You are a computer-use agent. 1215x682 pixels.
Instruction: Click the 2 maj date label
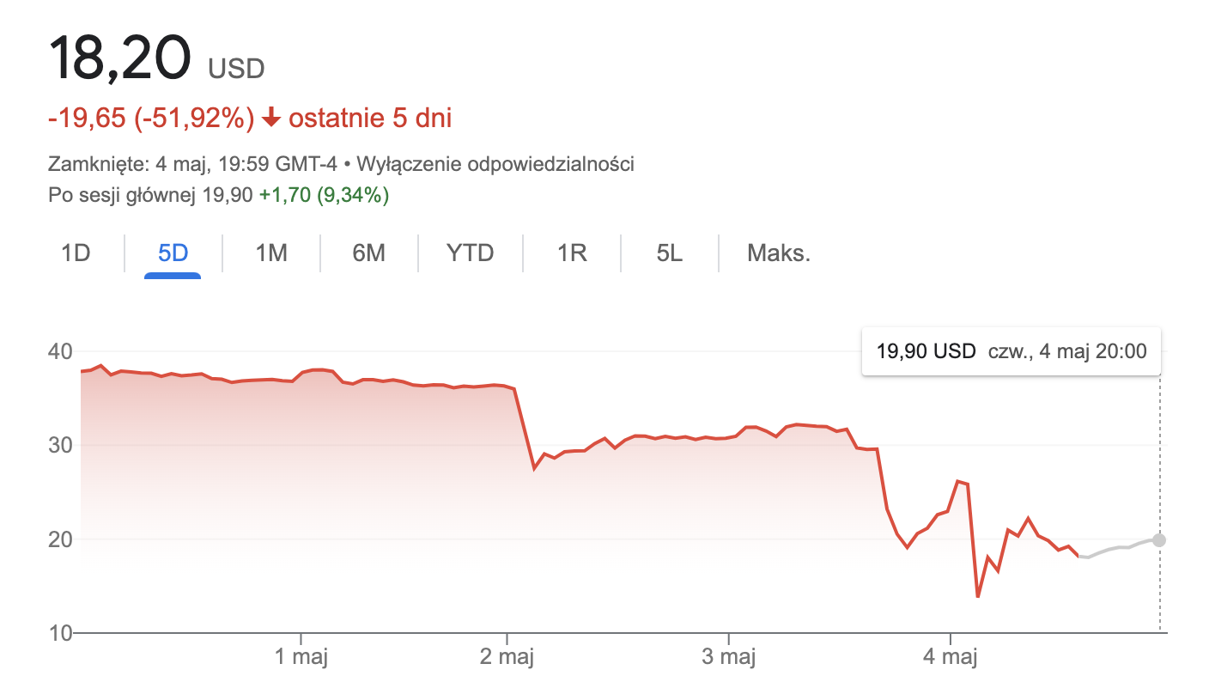507,658
